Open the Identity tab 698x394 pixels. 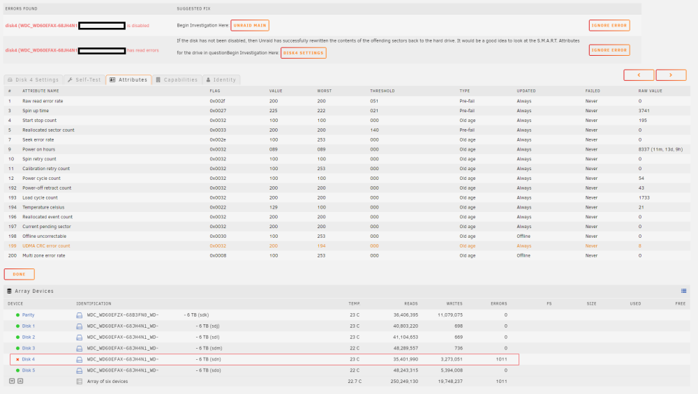pyautogui.click(x=221, y=79)
